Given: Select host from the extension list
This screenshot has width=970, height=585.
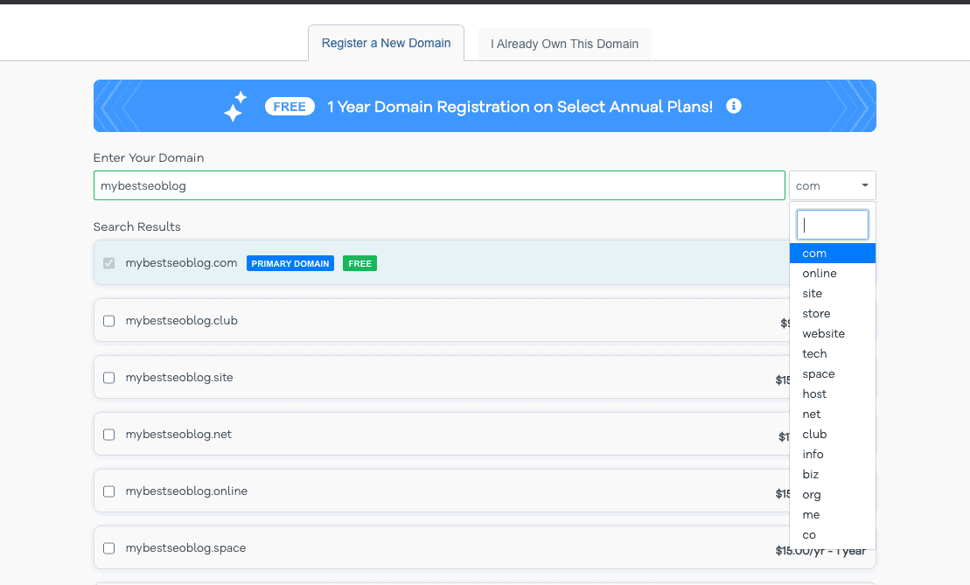Looking at the screenshot, I should [832, 393].
